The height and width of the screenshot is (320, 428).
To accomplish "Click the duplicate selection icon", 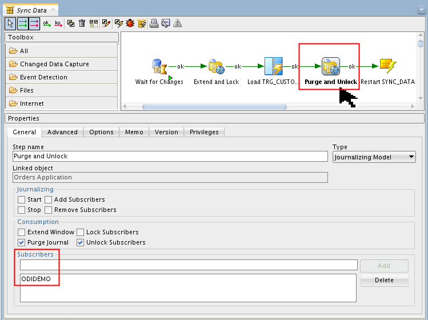I will (x=71, y=23).
